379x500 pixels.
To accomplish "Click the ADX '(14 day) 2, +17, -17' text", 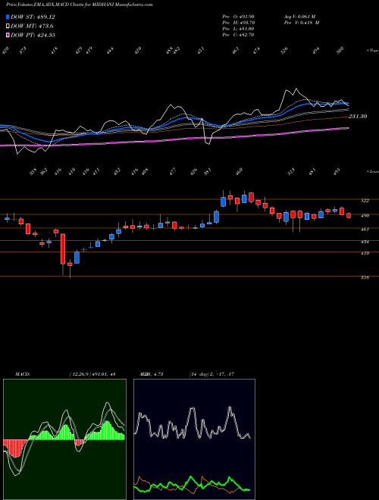I will [x=211, y=374].
